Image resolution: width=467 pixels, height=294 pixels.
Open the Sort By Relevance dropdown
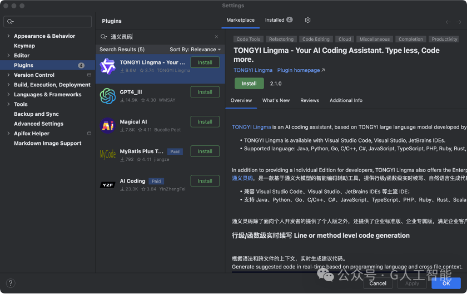tap(195, 50)
